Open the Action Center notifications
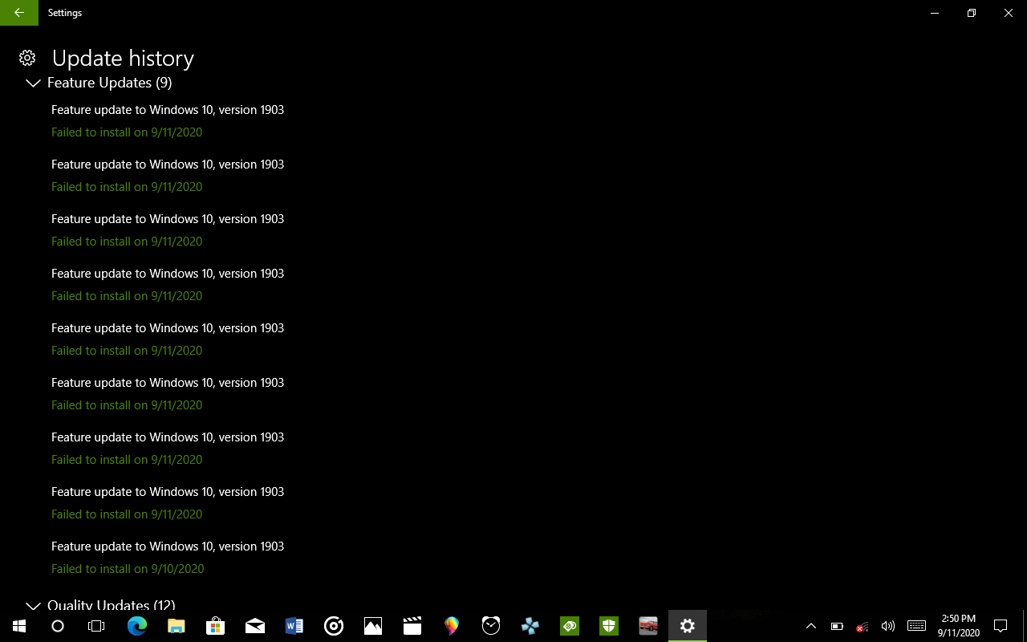Screen dimensions: 1027x642 tap(1001, 626)
